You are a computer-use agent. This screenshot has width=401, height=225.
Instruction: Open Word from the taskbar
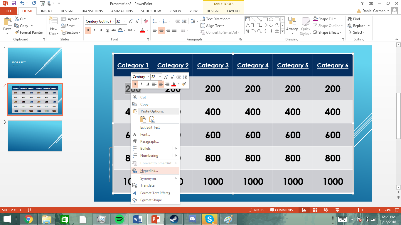pos(137,219)
